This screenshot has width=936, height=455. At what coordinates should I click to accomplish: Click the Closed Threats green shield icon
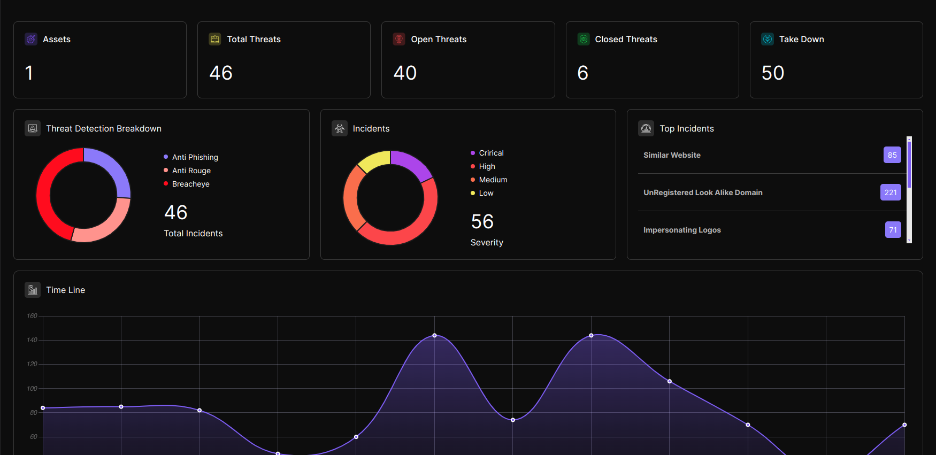pos(584,39)
